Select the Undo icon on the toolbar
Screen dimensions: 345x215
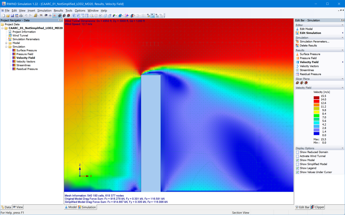(26, 16)
